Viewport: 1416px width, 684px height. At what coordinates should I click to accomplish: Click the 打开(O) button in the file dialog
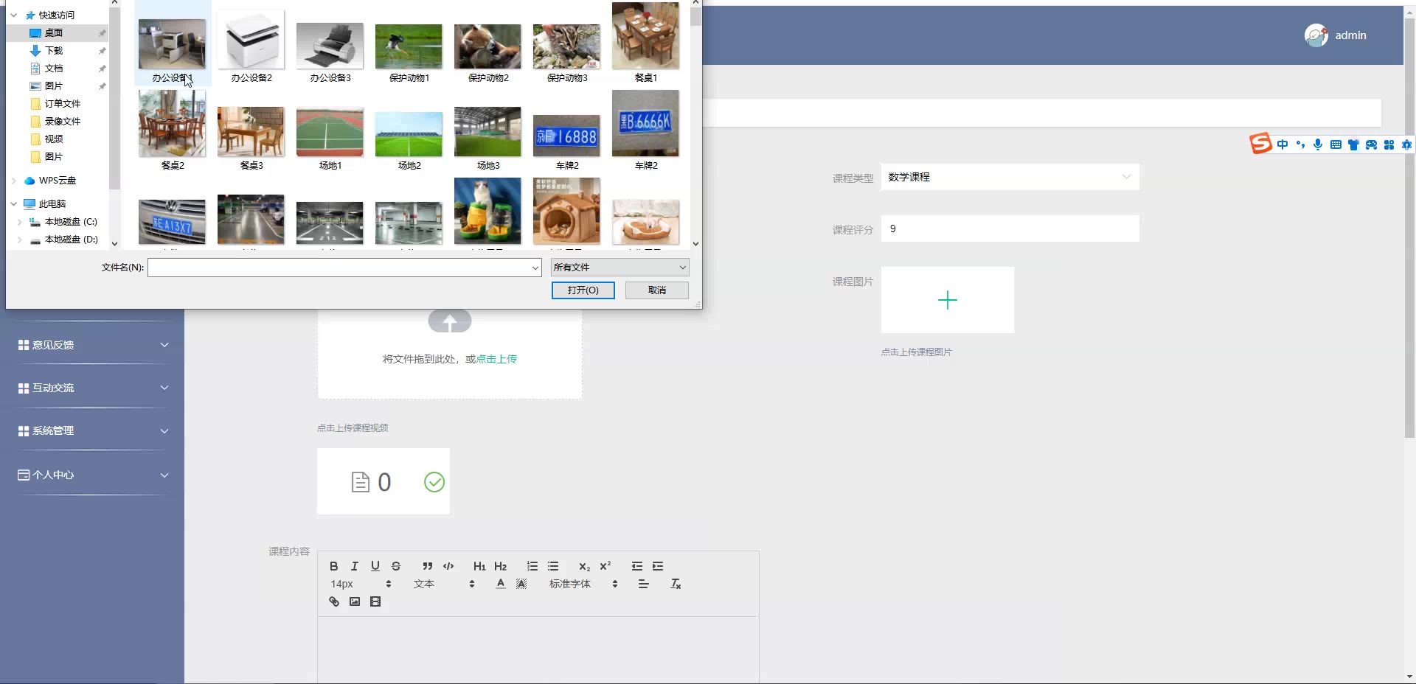pos(583,290)
